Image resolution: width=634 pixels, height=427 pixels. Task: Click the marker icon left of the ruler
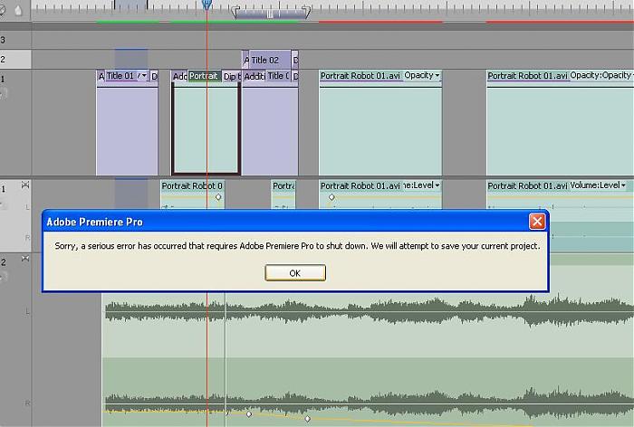pos(18,10)
